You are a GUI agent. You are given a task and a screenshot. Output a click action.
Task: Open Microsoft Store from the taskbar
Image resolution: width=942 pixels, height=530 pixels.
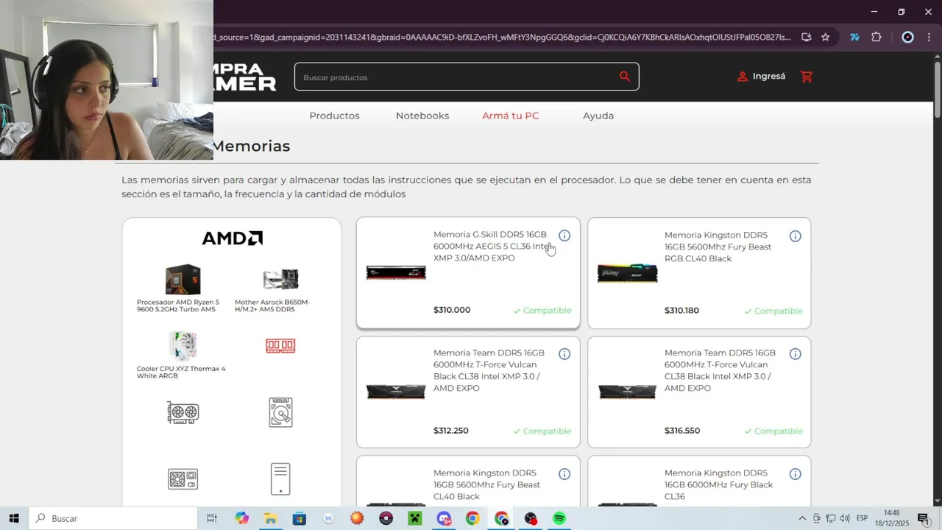click(x=300, y=518)
